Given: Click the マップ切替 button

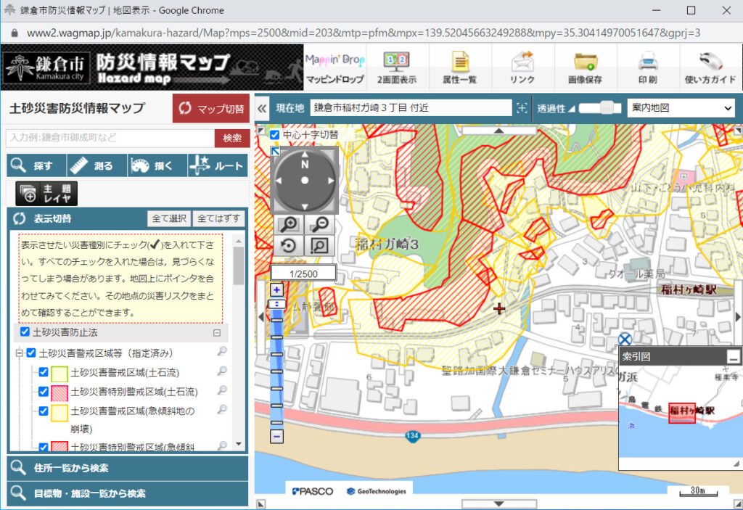Looking at the screenshot, I should coord(211,109).
